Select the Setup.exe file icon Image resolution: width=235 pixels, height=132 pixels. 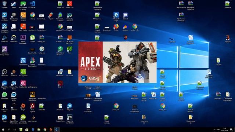coord(41,50)
